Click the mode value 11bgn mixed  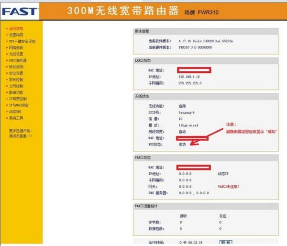coord(188,125)
